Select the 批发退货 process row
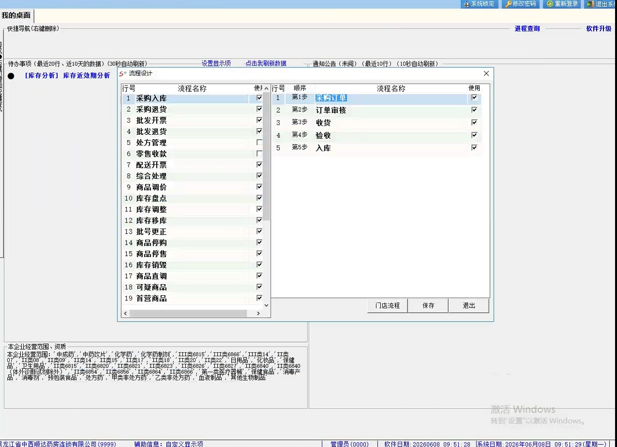This screenshot has width=617, height=447. click(x=192, y=131)
